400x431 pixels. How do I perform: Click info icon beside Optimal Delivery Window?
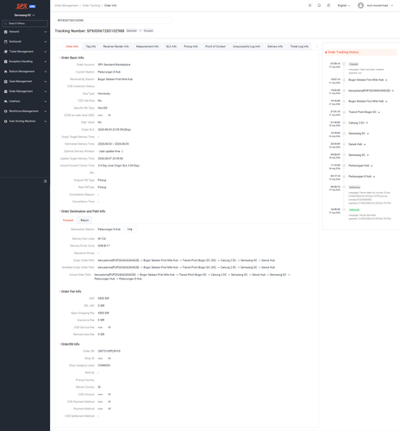pyautogui.click(x=122, y=151)
